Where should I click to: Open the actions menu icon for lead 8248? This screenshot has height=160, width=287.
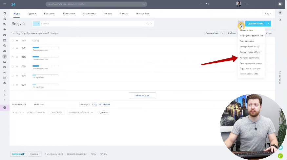(x=17, y=76)
